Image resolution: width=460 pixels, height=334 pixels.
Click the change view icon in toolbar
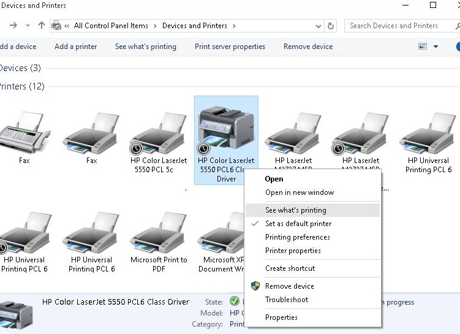click(423, 47)
